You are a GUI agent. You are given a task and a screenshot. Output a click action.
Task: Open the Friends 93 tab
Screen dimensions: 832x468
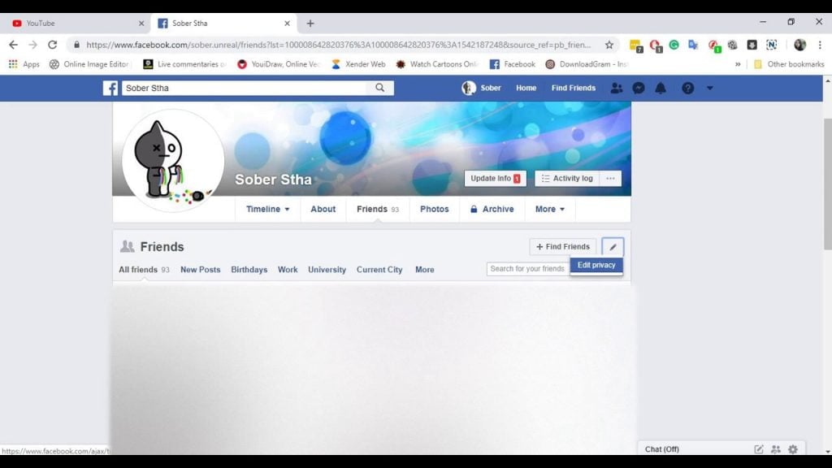coord(378,209)
